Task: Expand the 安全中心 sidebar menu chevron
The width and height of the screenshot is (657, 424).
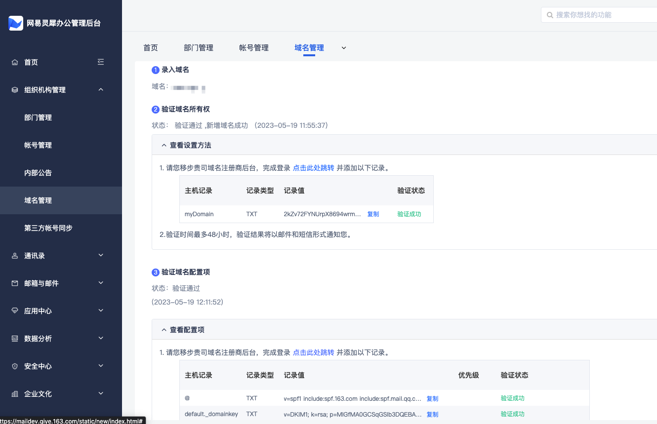Action: coord(101,366)
